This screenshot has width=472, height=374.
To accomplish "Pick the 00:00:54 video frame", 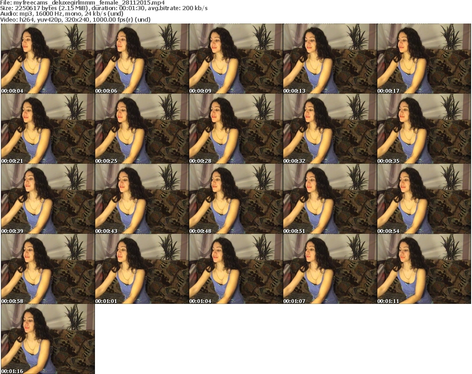I will 424,199.
